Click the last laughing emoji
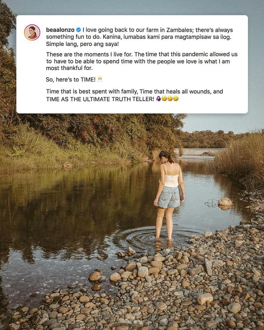Image resolution: width=264 pixels, height=330 pixels. (176, 99)
